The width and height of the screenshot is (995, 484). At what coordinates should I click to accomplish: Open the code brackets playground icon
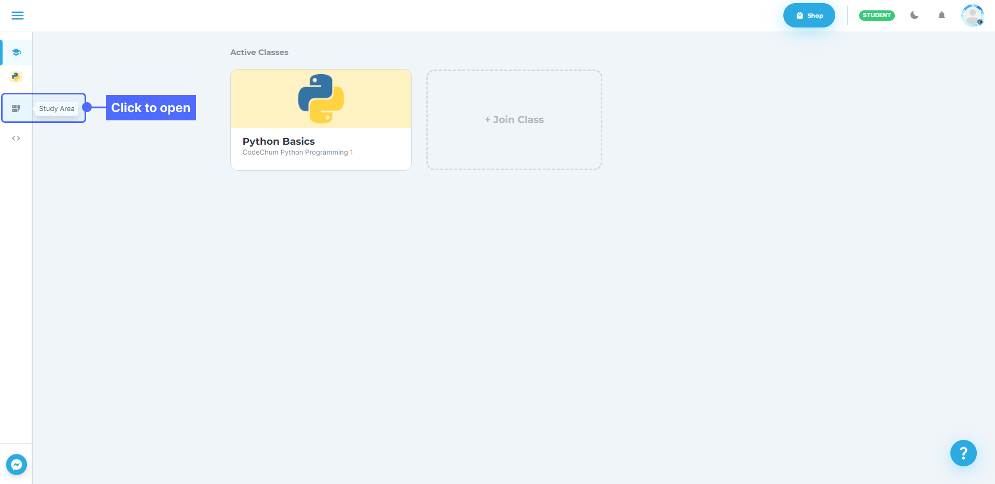click(x=16, y=139)
